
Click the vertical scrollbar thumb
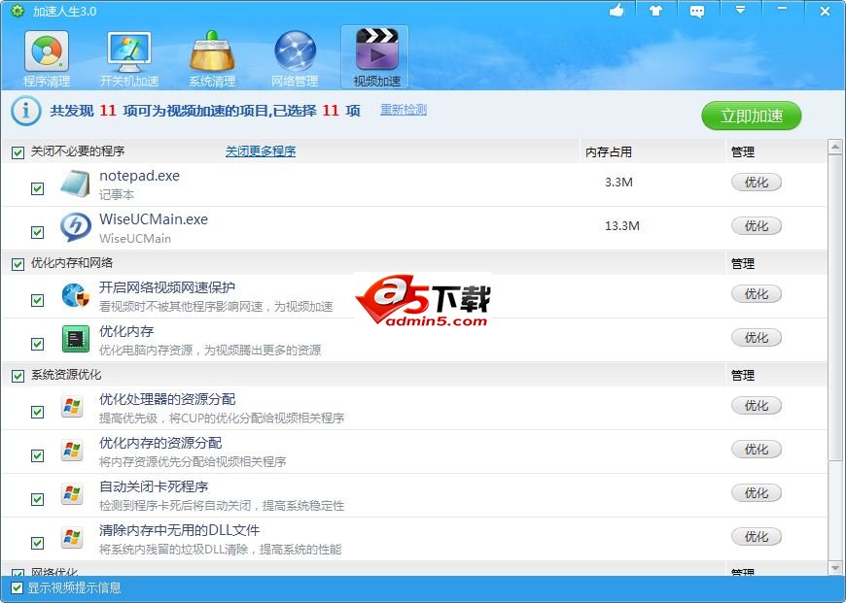[x=835, y=307]
